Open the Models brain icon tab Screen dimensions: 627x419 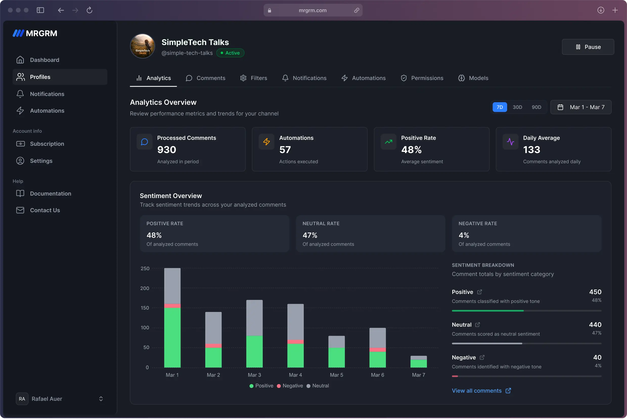[x=461, y=78]
